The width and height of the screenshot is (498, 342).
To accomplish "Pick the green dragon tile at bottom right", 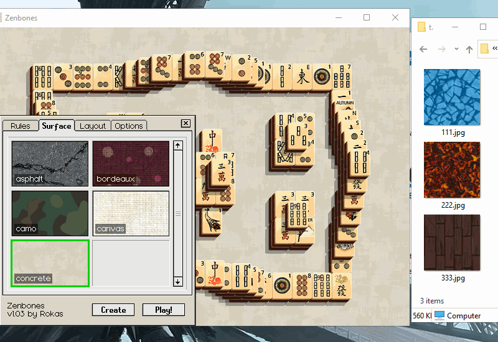I will click(x=341, y=287).
